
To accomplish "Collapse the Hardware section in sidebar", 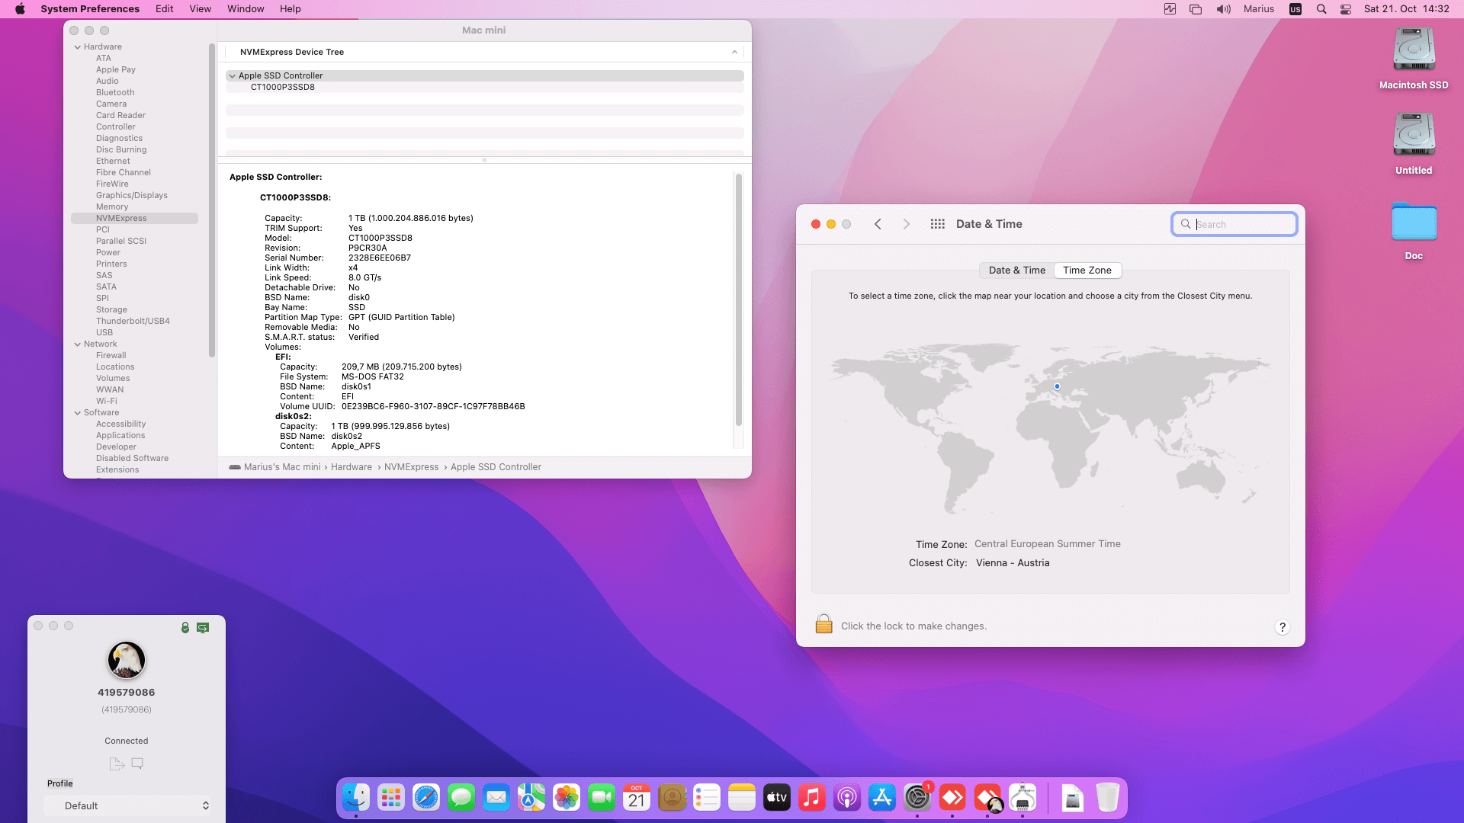I will click(77, 47).
